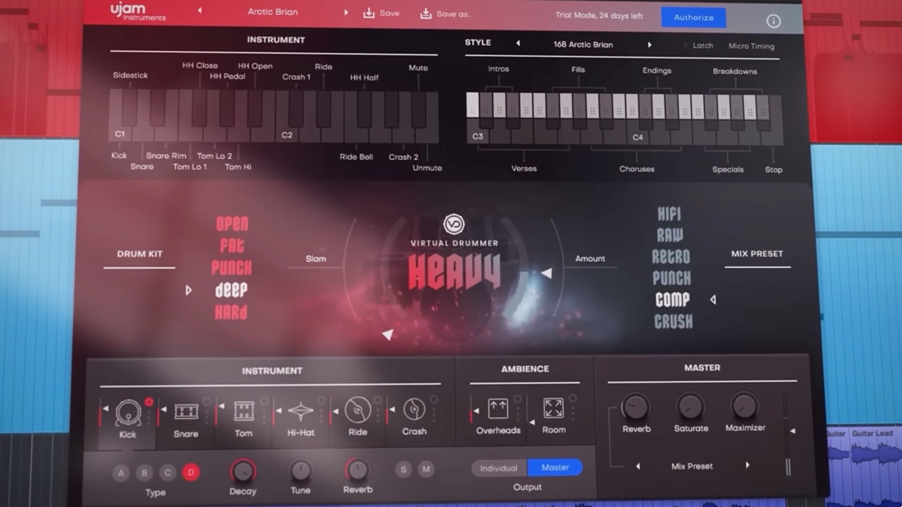The height and width of the screenshot is (507, 902).
Task: Select next style after 168 Arctic Brian
Action: 650,45
